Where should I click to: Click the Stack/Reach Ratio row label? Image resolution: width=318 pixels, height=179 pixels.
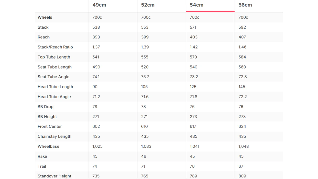(x=55, y=47)
